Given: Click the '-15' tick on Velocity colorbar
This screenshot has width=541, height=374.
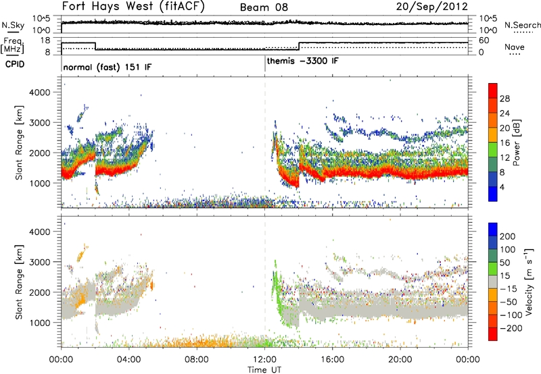Looking at the screenshot, I should [x=509, y=288].
